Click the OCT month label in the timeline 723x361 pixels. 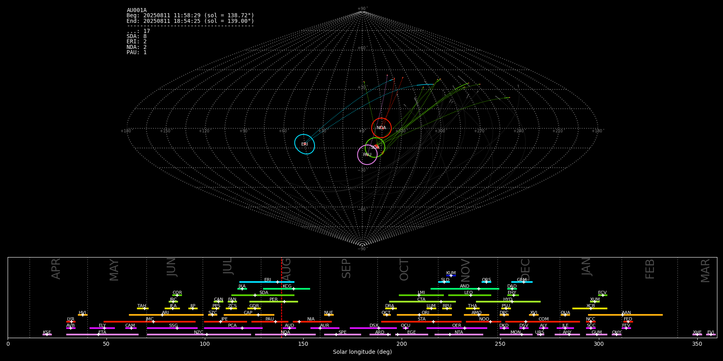404,270
